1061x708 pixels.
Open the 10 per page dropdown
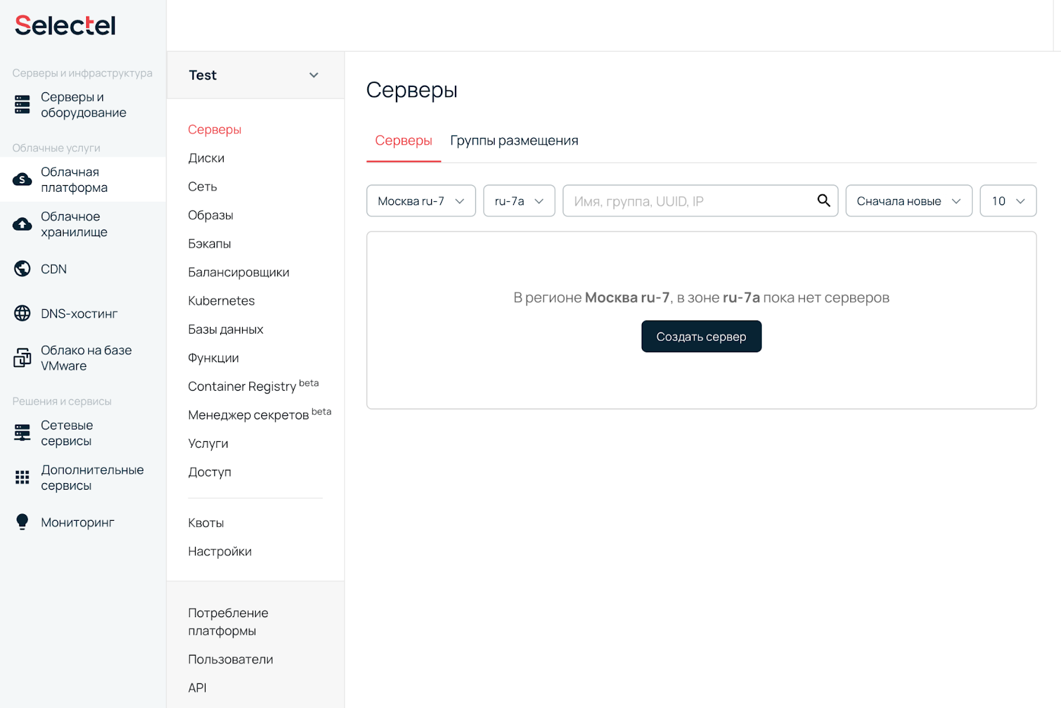pyautogui.click(x=1008, y=200)
